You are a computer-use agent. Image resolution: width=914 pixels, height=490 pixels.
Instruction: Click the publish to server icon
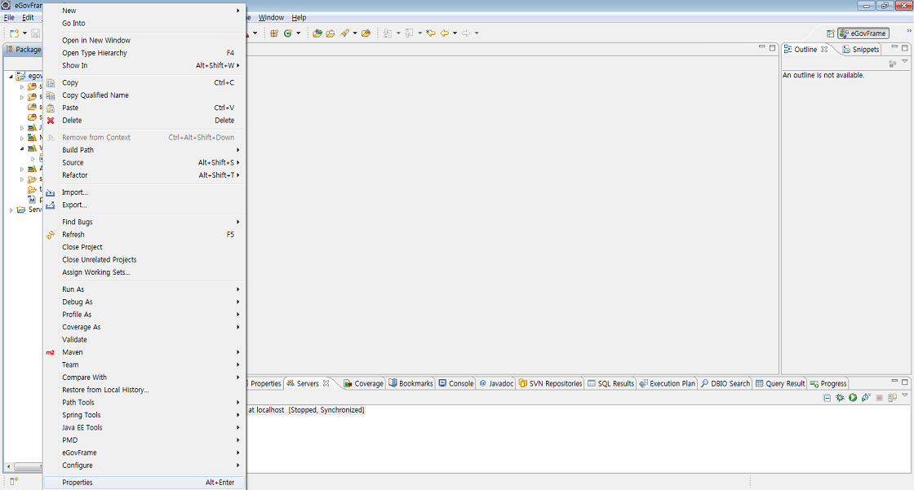point(892,398)
